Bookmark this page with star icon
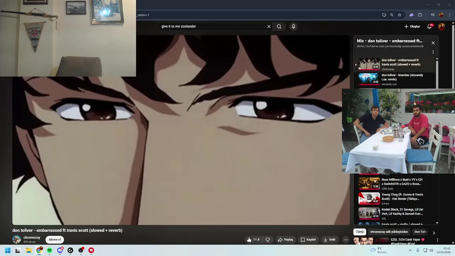This screenshot has width=455, height=256. click(x=400, y=15)
